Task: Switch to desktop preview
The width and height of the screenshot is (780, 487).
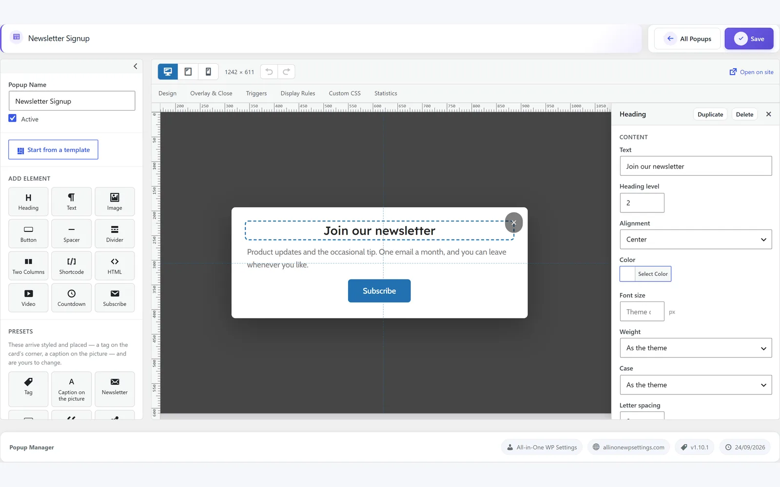Action: coord(168,72)
